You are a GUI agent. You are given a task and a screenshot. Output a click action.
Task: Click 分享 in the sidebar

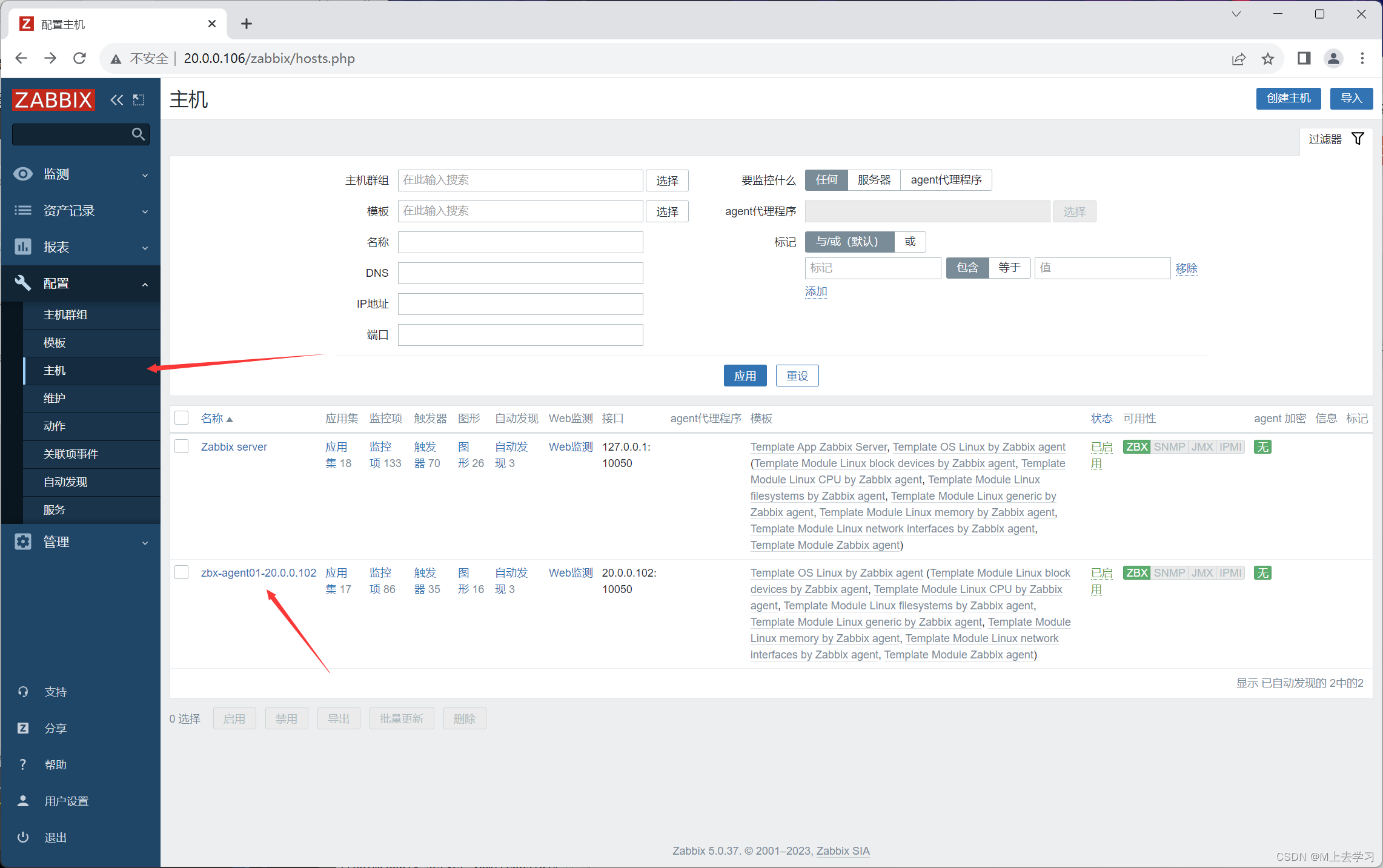56,728
